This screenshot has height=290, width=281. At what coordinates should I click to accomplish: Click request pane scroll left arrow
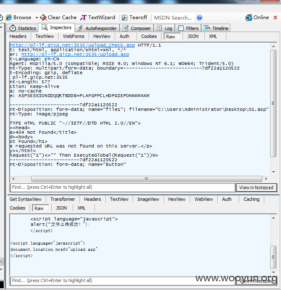coord(13,179)
